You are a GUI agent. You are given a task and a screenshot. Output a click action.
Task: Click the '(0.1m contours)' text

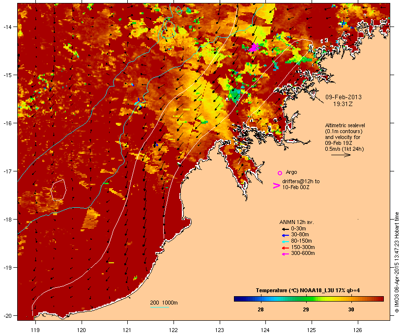(x=344, y=131)
